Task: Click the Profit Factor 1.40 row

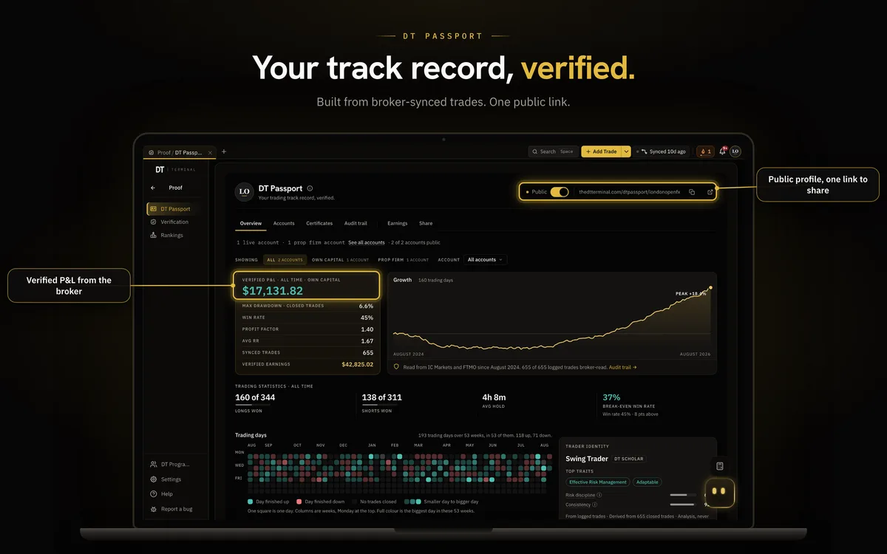Action: (x=307, y=329)
